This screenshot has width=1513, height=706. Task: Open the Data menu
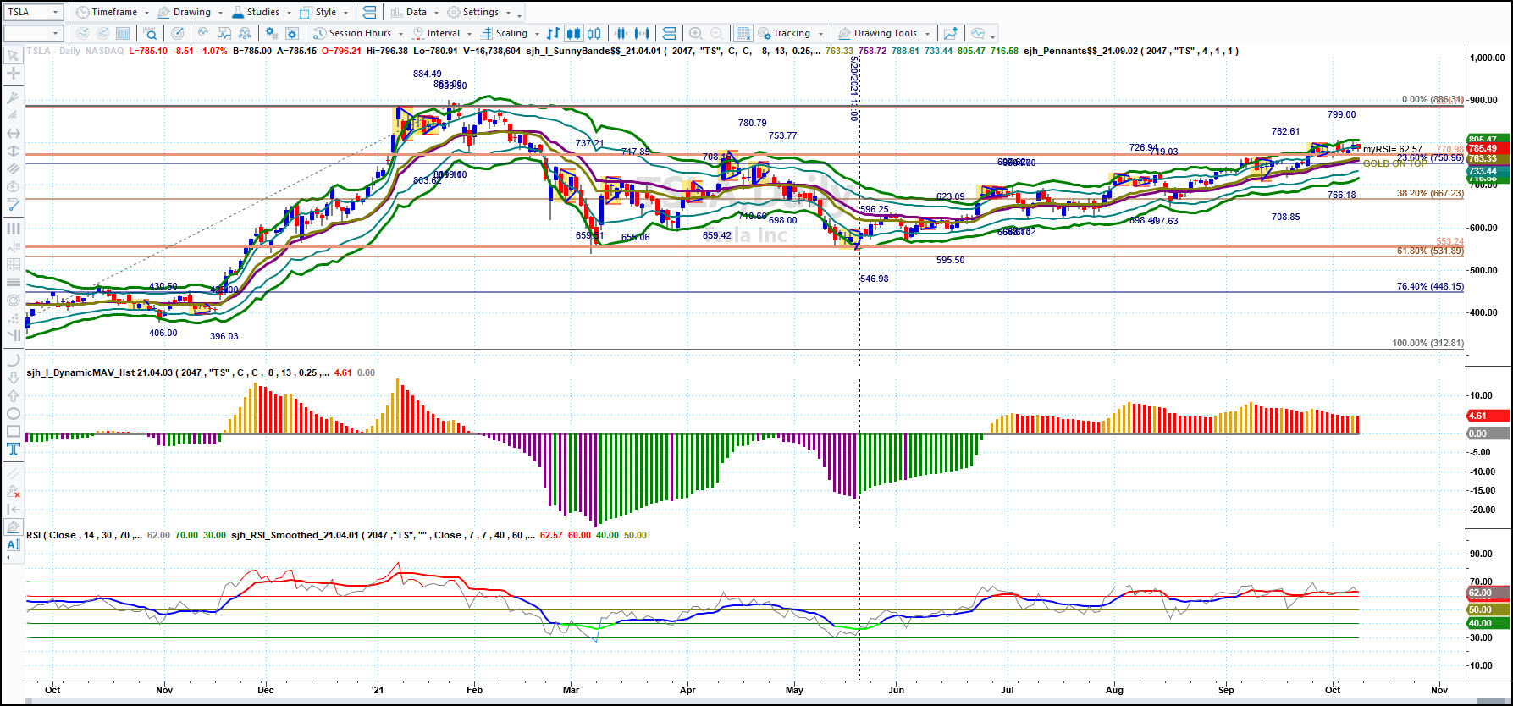click(408, 12)
